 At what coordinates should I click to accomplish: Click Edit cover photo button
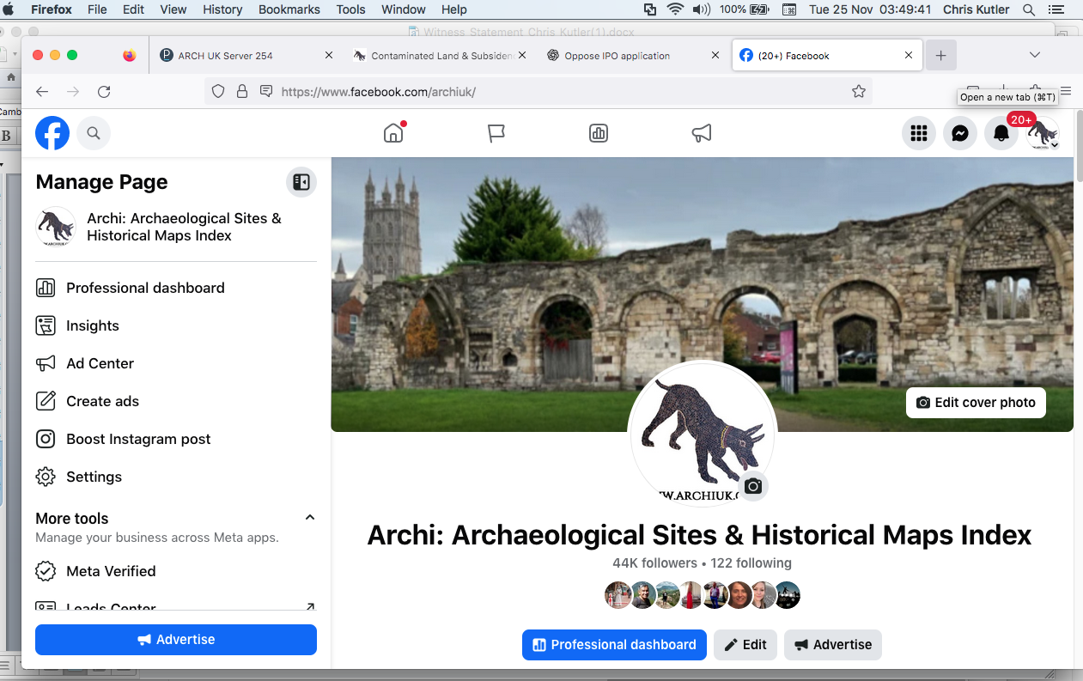click(976, 402)
